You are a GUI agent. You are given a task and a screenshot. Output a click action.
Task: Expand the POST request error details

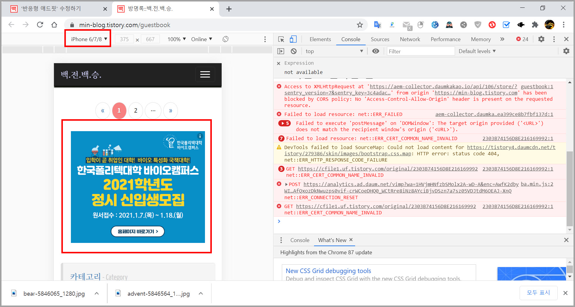(x=286, y=184)
